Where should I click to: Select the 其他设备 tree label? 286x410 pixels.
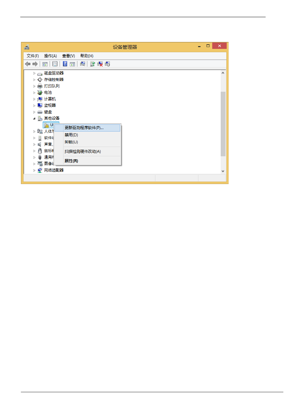[52, 118]
